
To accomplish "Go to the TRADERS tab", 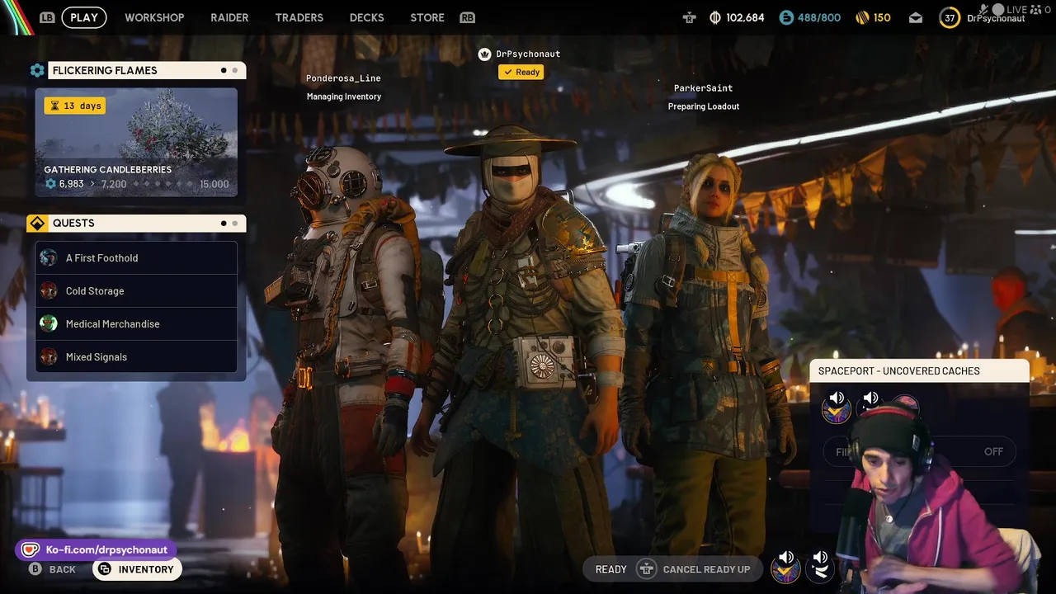I will (299, 17).
